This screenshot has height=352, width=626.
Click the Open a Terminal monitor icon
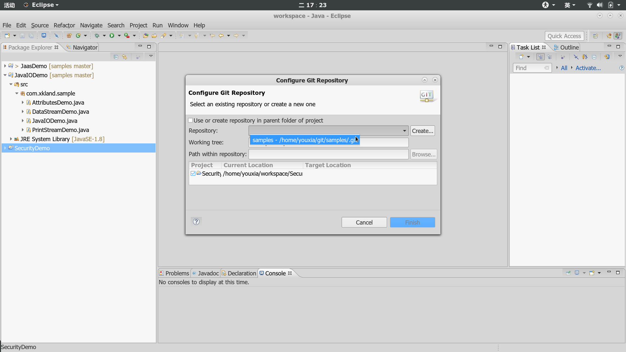(x=44, y=36)
